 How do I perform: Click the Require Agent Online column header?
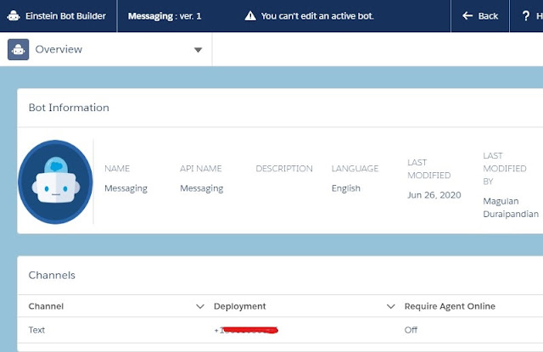pyautogui.click(x=450, y=306)
